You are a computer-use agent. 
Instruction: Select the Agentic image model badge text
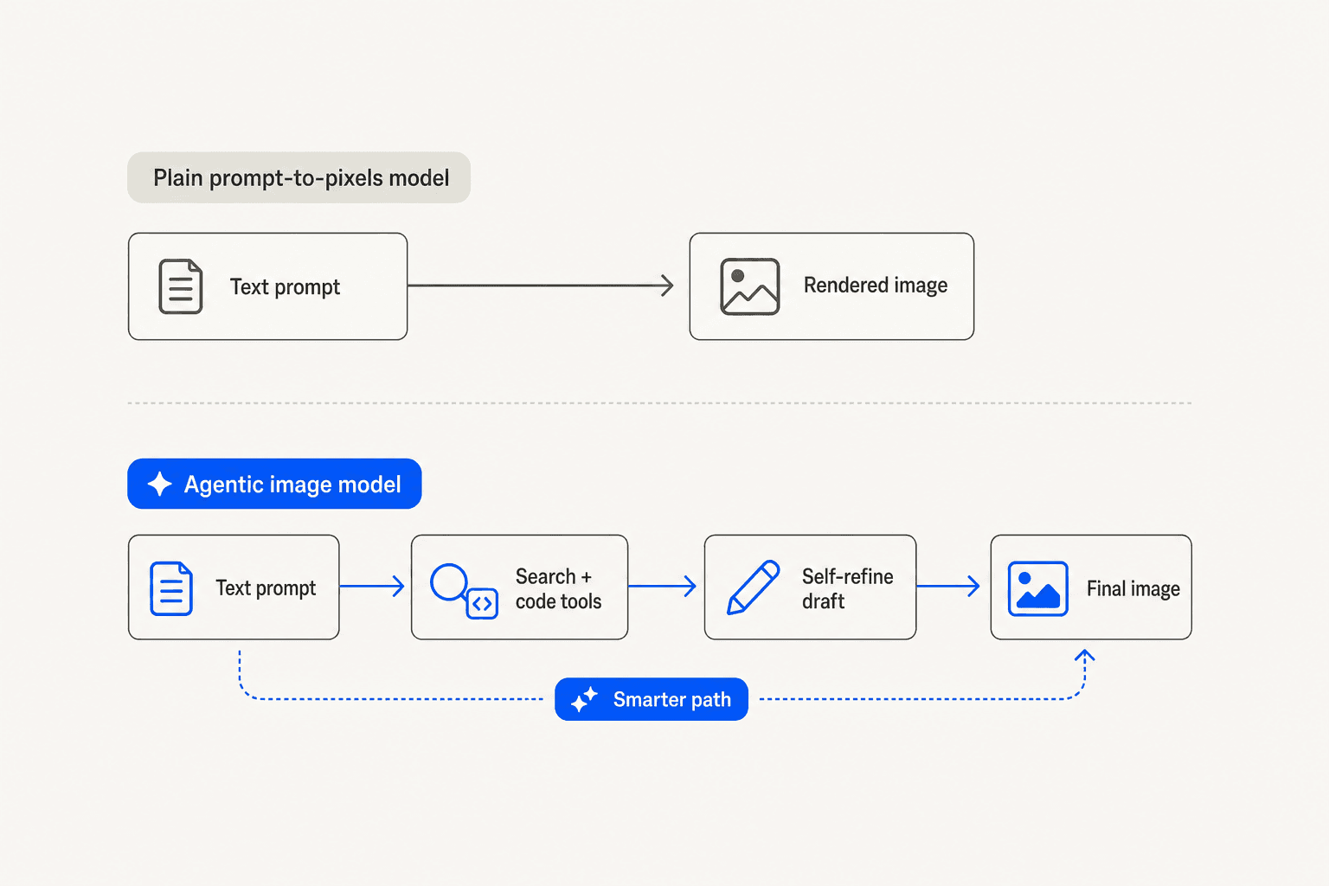[292, 485]
